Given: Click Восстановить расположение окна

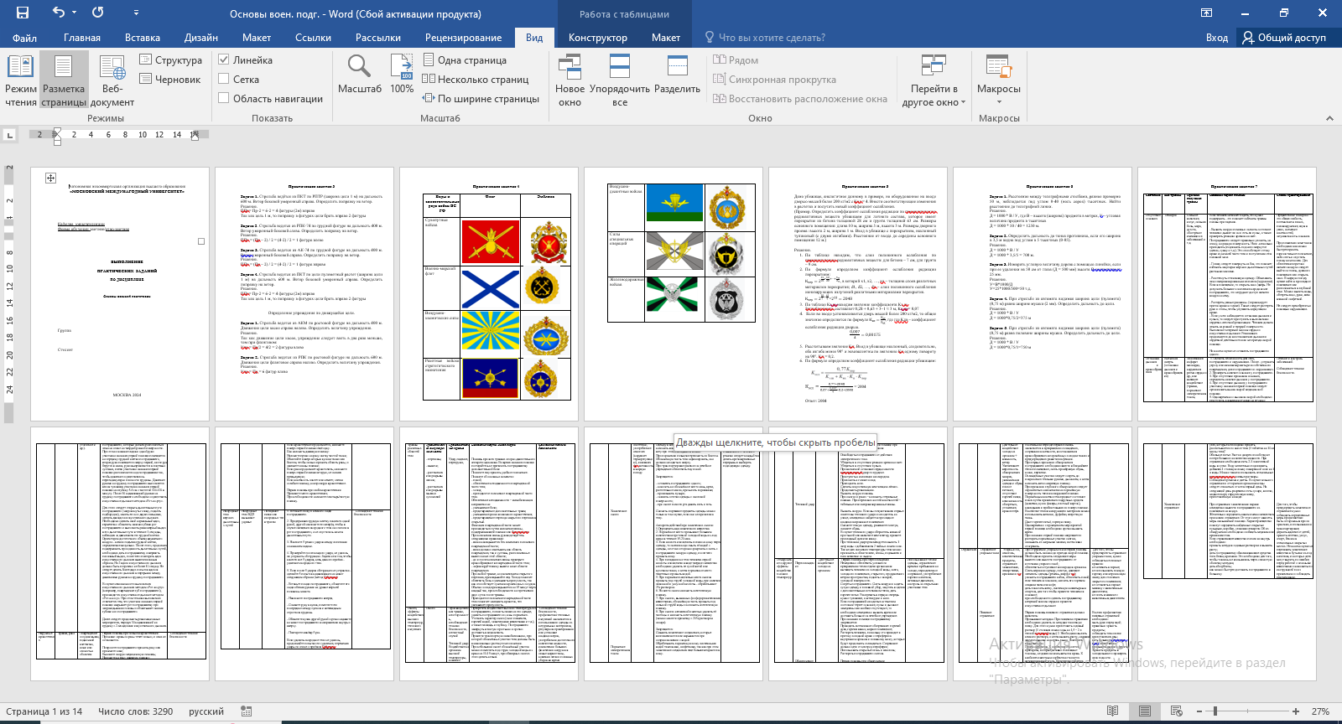Looking at the screenshot, I should [x=800, y=99].
